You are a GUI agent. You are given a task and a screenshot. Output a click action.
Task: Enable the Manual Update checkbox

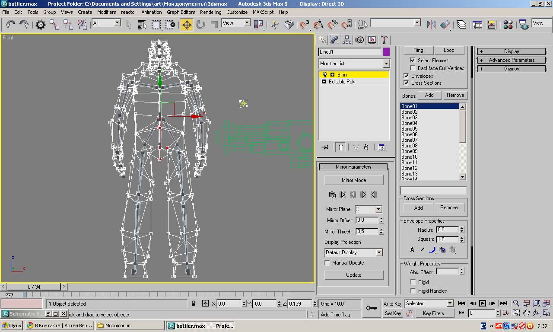point(327,263)
